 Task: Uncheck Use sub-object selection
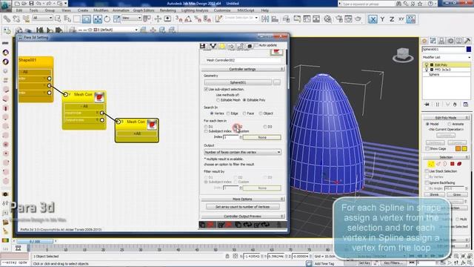(206, 89)
